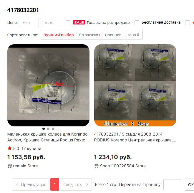Show second image via gallery dot
Image resolution: width=194 pixels, height=193 pixels.
pyautogui.click(x=48, y=129)
